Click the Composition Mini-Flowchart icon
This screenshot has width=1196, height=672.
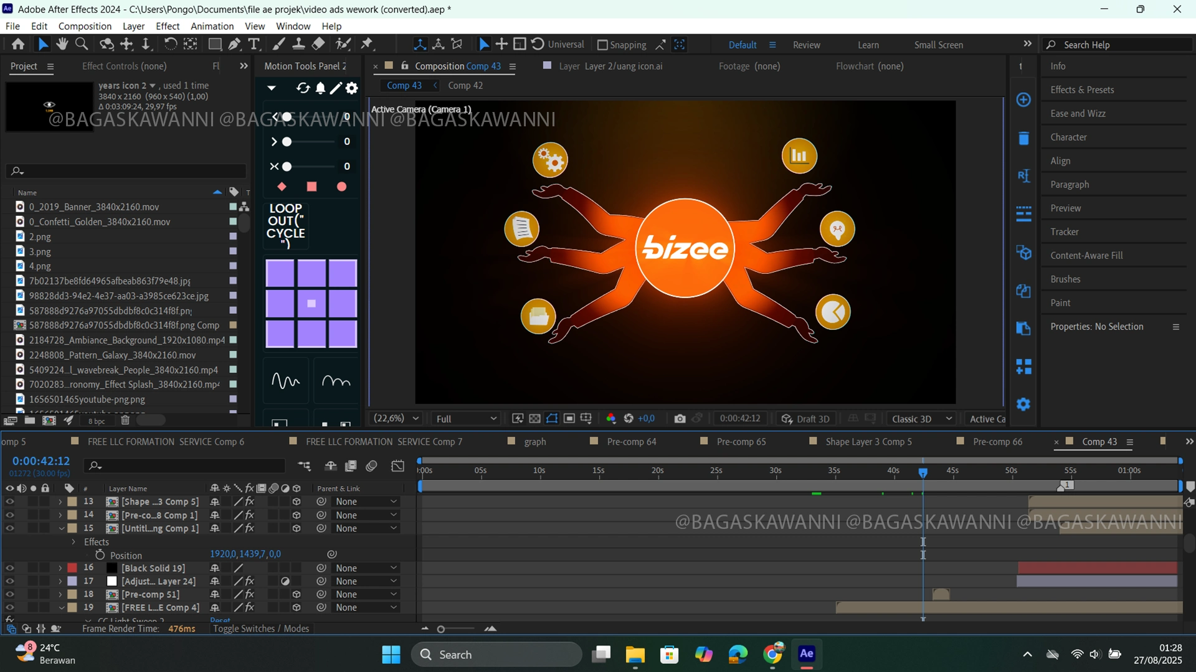pos(305,466)
